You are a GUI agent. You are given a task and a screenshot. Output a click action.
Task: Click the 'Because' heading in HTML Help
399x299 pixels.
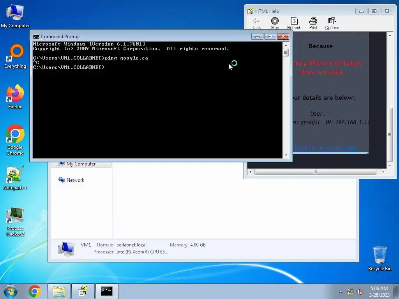pyautogui.click(x=321, y=46)
